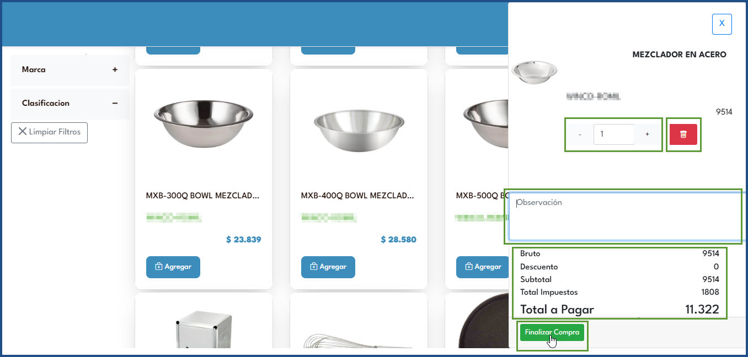Click the Finalizar Compra button
The height and width of the screenshot is (357, 748).
552,332
